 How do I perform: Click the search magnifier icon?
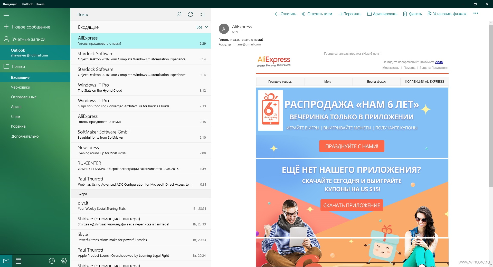pyautogui.click(x=179, y=14)
